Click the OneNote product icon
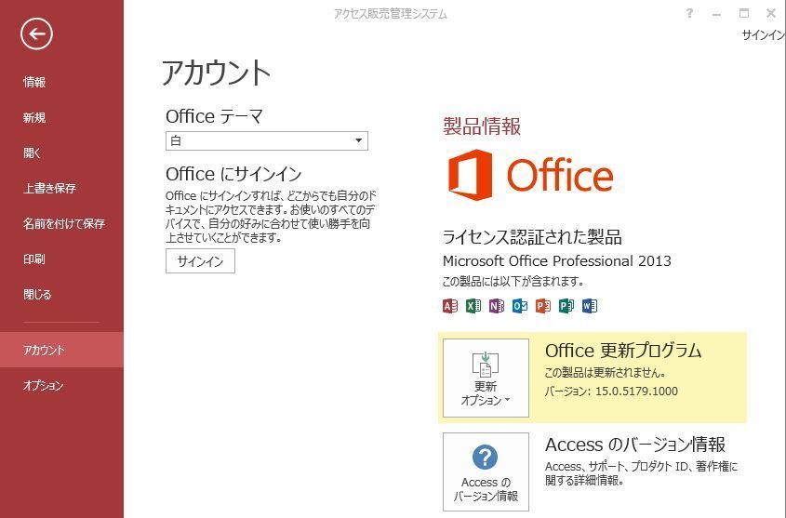Viewport: 786px width, 518px height. pyautogui.click(x=497, y=306)
